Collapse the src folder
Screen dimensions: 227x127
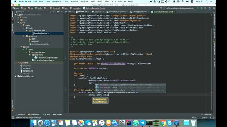coord(18,23)
